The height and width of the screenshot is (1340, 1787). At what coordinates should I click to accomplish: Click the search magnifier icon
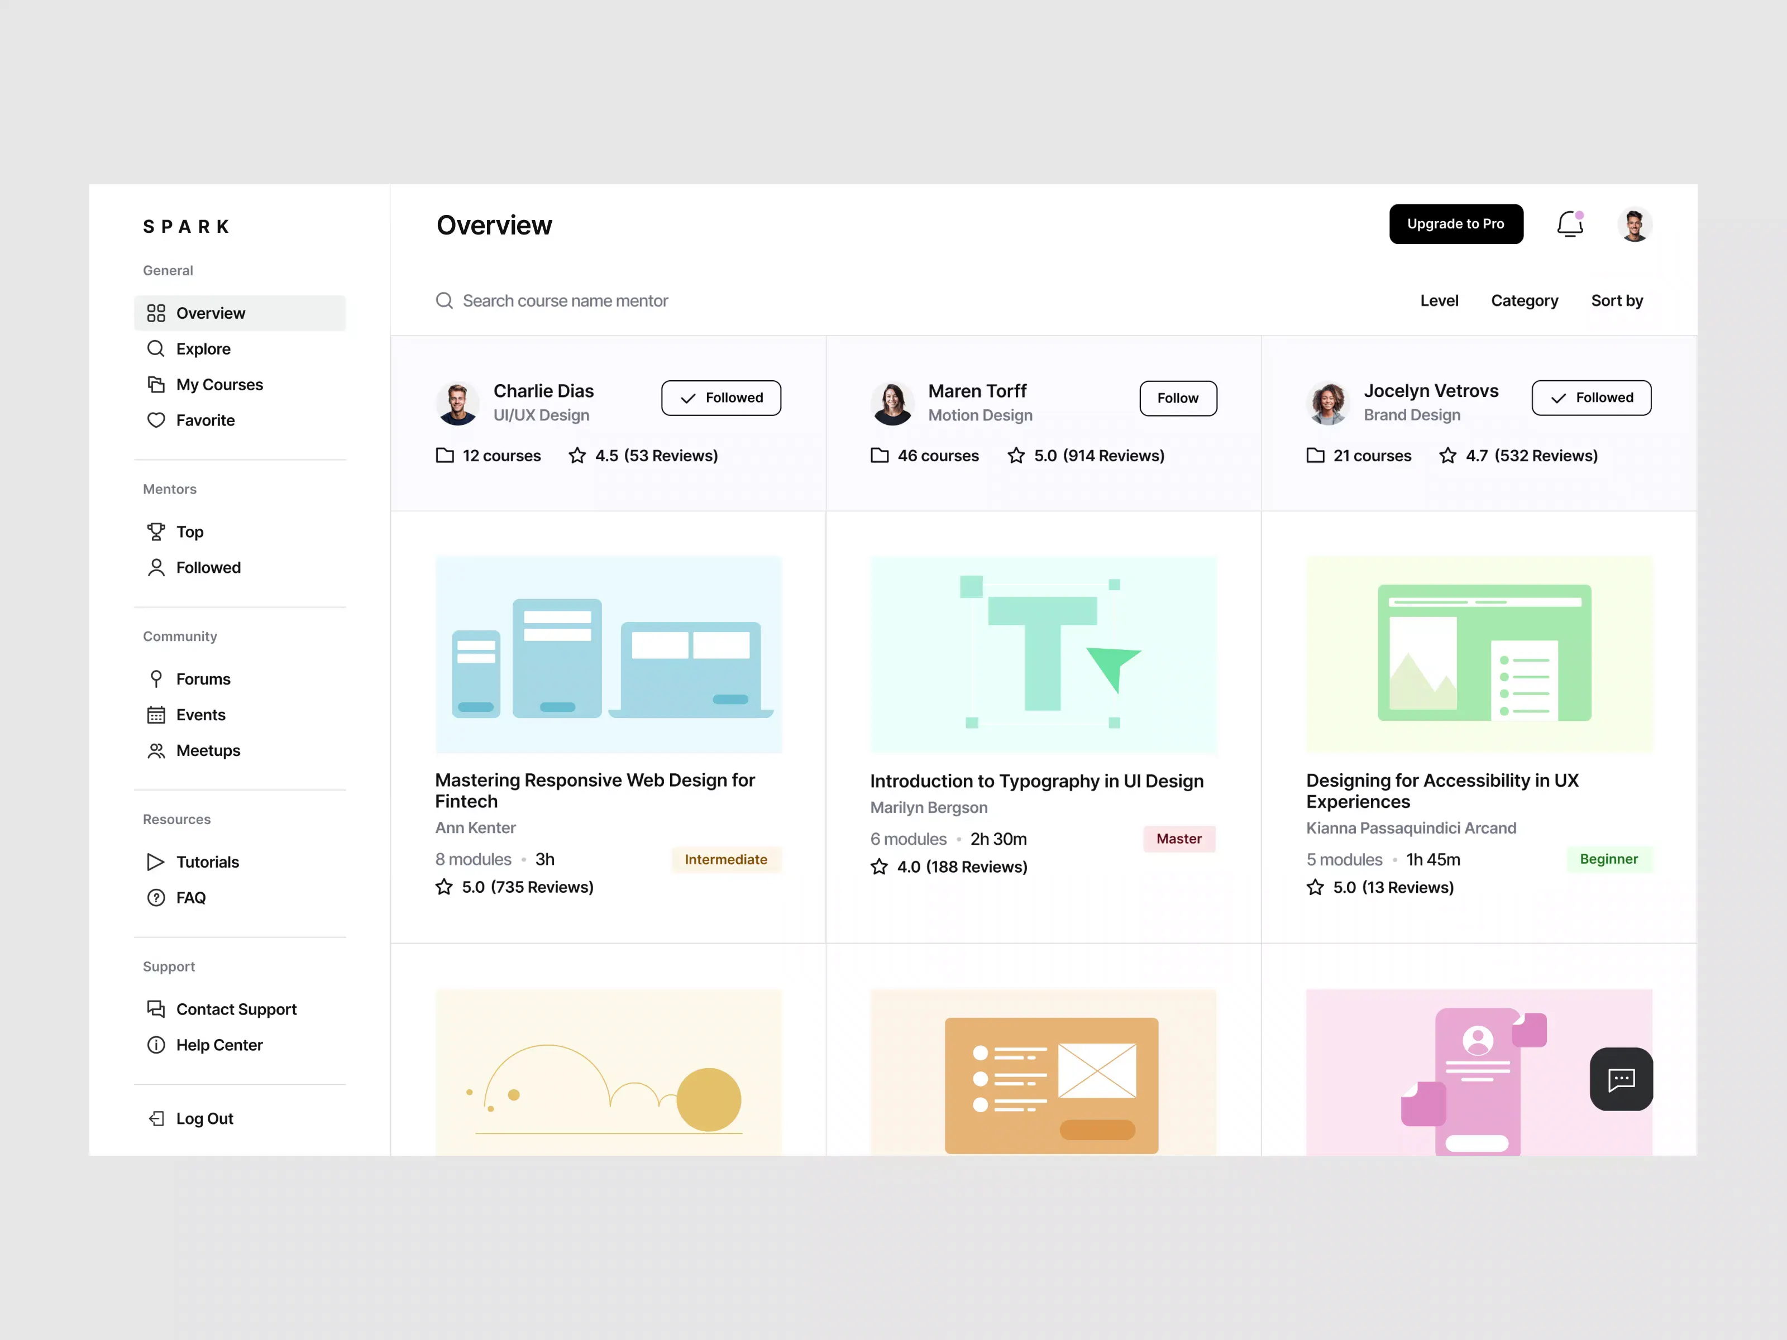coord(445,300)
